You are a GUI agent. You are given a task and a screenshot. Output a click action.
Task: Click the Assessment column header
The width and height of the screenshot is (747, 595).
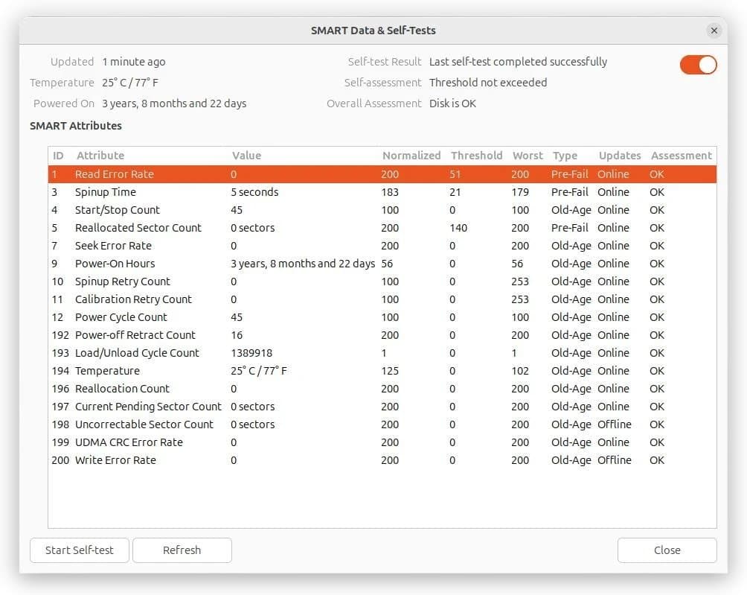coord(681,156)
